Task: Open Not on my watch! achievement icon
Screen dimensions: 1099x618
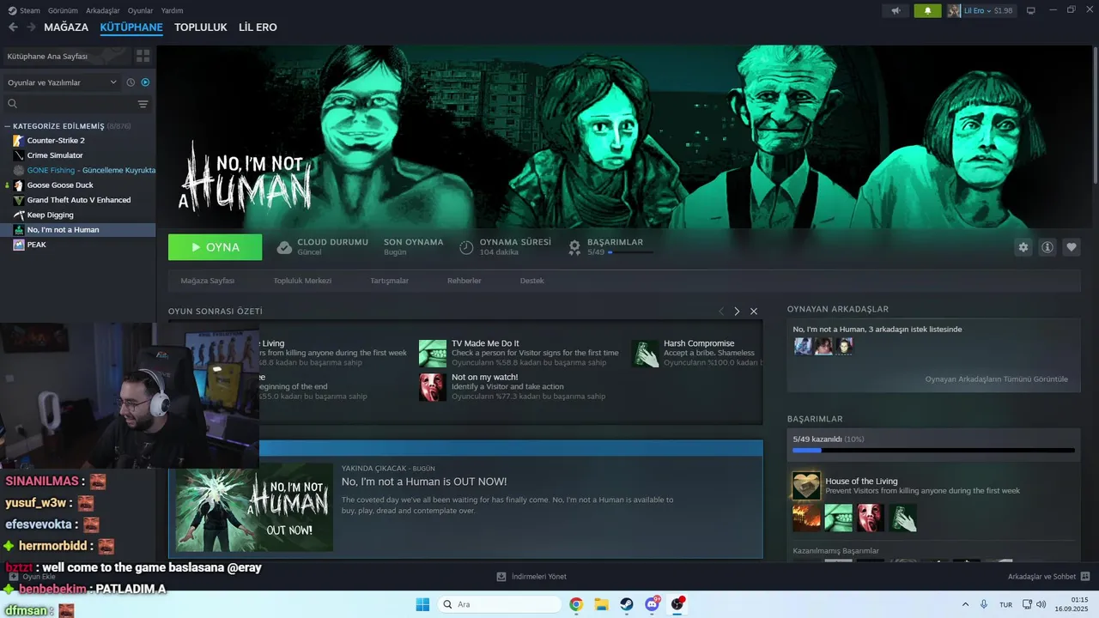Action: (x=433, y=386)
